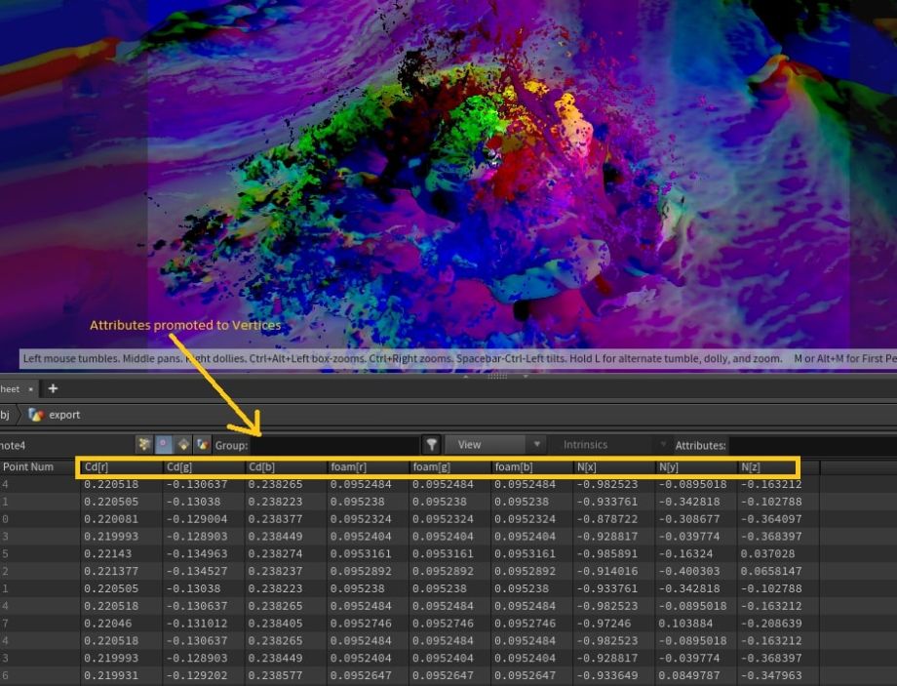This screenshot has height=686, width=897.
Task: Click the foam[r] column header
Action: [368, 467]
